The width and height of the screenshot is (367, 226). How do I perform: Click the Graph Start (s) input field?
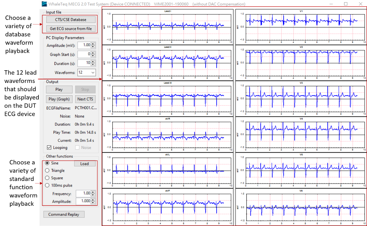pyautogui.click(x=84, y=54)
